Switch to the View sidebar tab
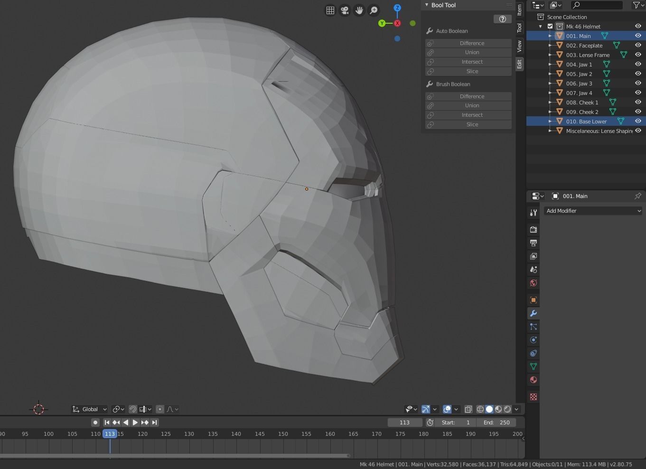 tap(519, 46)
